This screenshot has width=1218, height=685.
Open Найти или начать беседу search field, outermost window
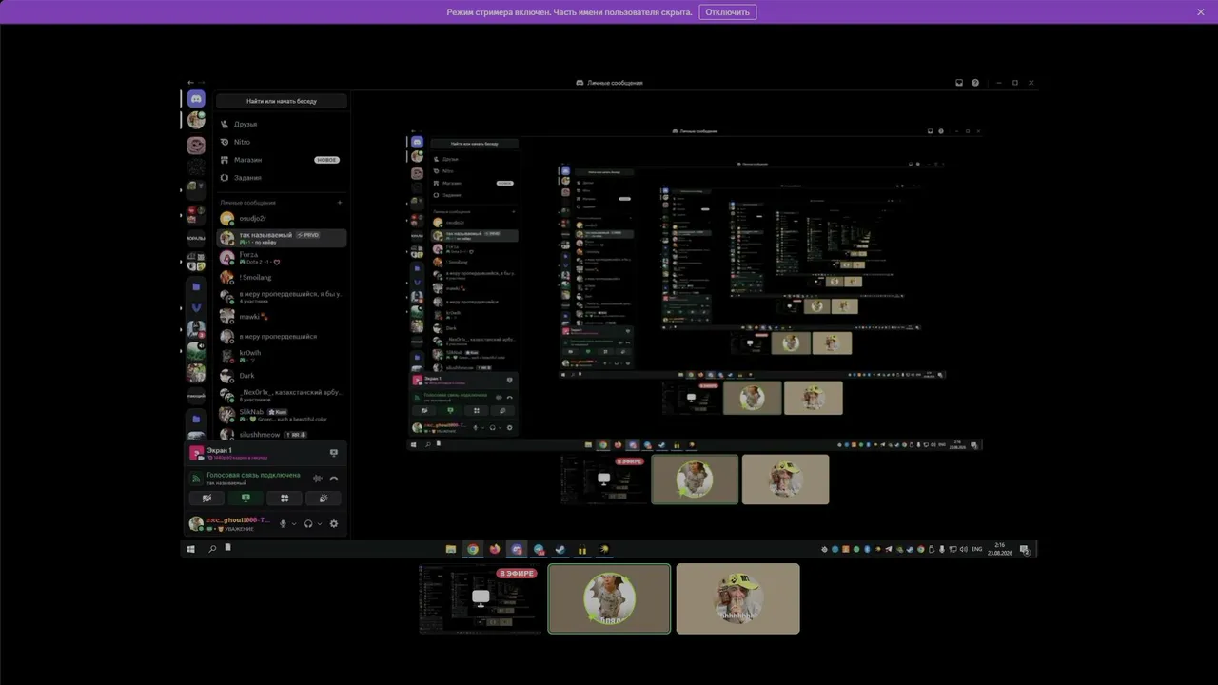point(282,101)
